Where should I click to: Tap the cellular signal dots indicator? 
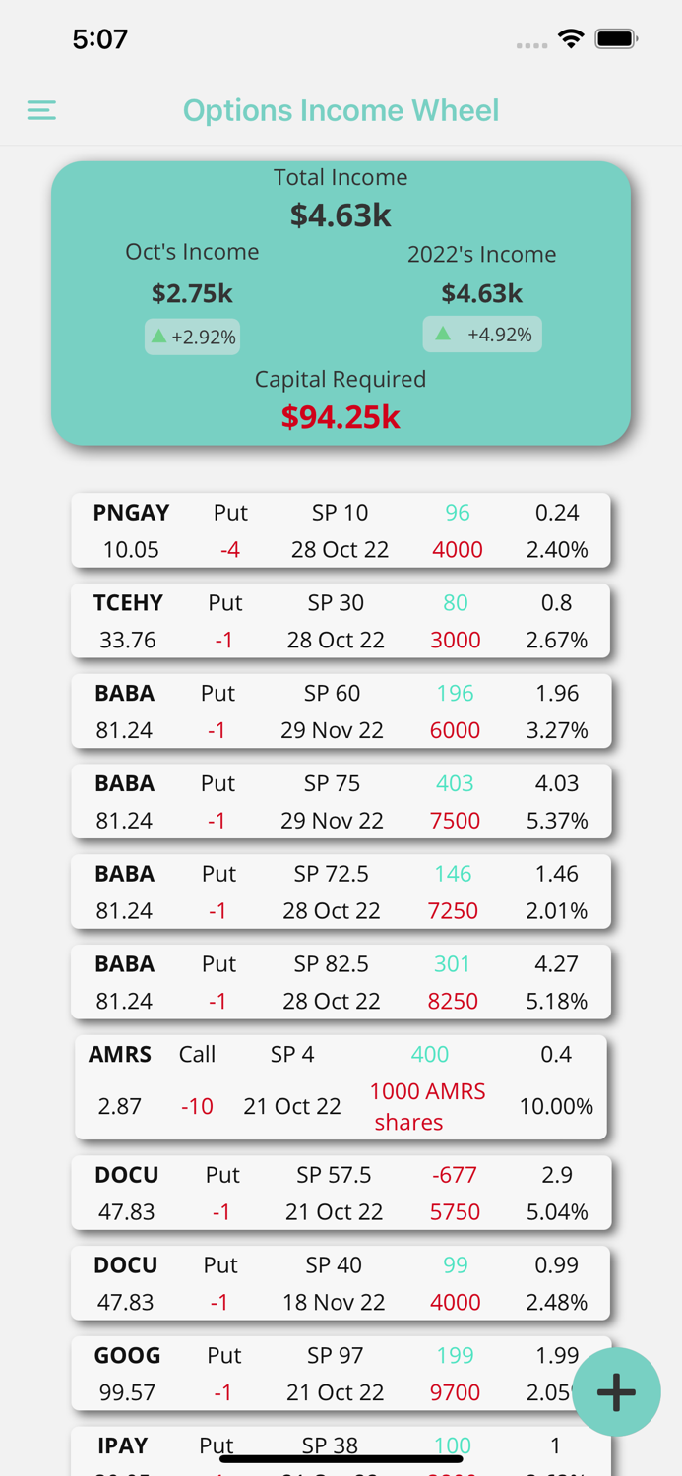530,45
